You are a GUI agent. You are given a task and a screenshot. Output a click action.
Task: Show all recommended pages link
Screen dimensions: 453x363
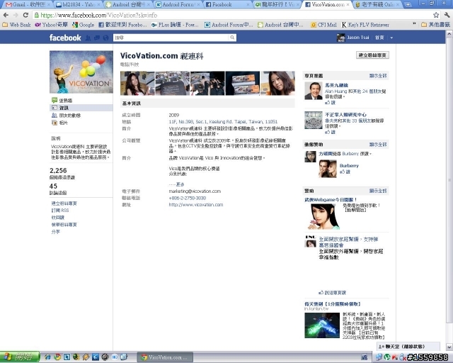pos(378,76)
